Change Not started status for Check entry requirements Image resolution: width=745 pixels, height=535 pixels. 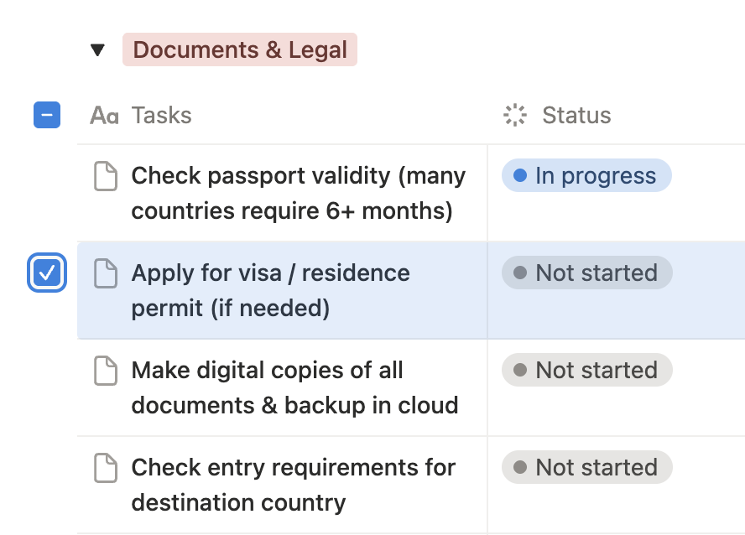click(x=586, y=468)
